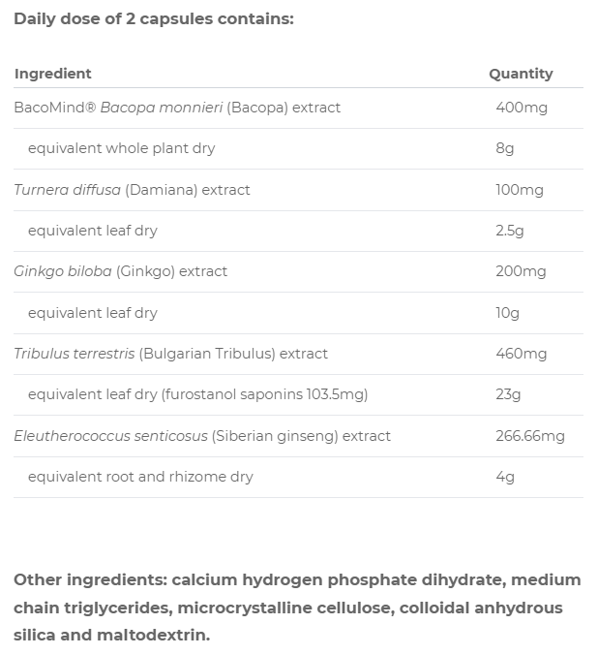Select the Eleutherococcus senticosus extract row
Viewport: 598px width, 655px height.
click(x=298, y=436)
